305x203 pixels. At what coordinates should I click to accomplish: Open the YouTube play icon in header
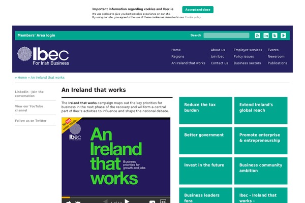coord(284,36)
